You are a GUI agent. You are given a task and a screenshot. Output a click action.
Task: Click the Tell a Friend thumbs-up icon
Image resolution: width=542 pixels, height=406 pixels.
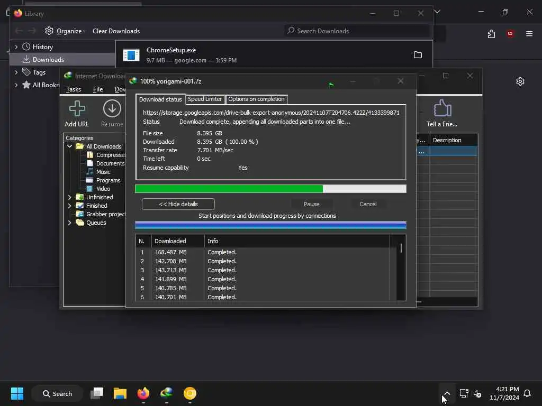[442, 108]
